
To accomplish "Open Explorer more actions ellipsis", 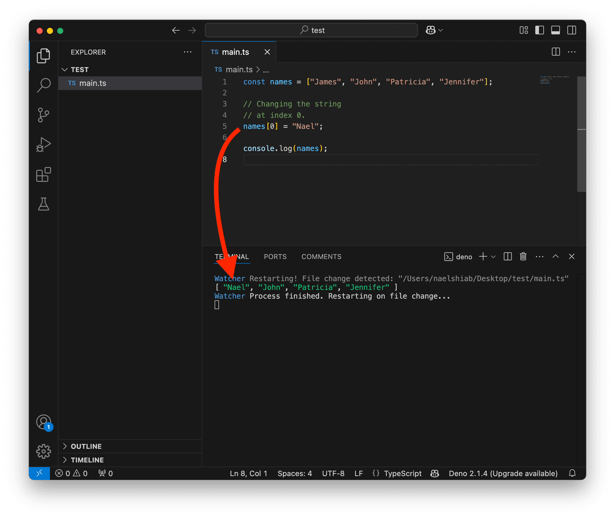I will [188, 52].
